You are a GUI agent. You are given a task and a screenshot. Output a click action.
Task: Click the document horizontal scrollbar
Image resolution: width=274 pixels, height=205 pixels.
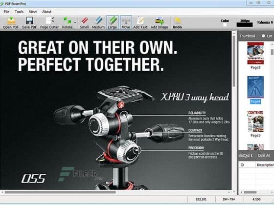click(x=60, y=192)
